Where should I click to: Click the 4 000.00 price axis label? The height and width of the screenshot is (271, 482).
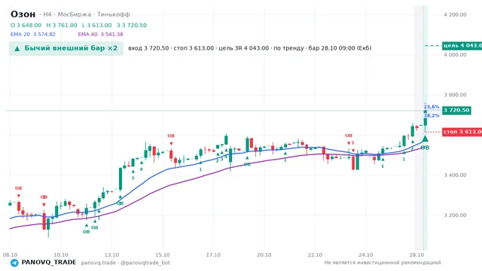pyautogui.click(x=455, y=55)
